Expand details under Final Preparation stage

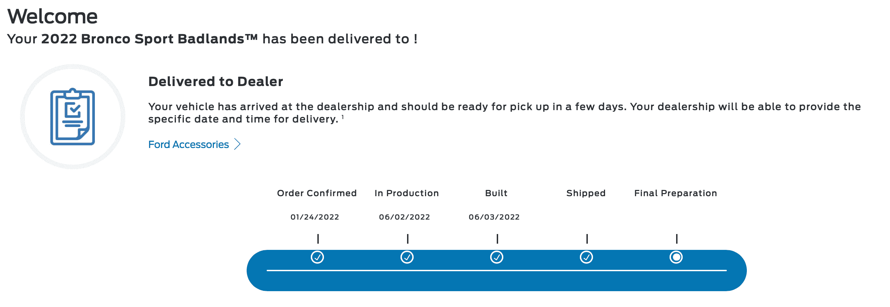pos(676,257)
